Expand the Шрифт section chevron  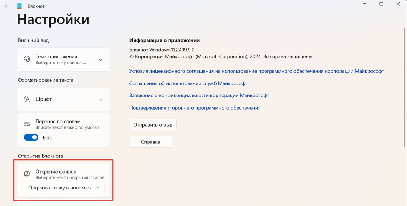(x=100, y=99)
